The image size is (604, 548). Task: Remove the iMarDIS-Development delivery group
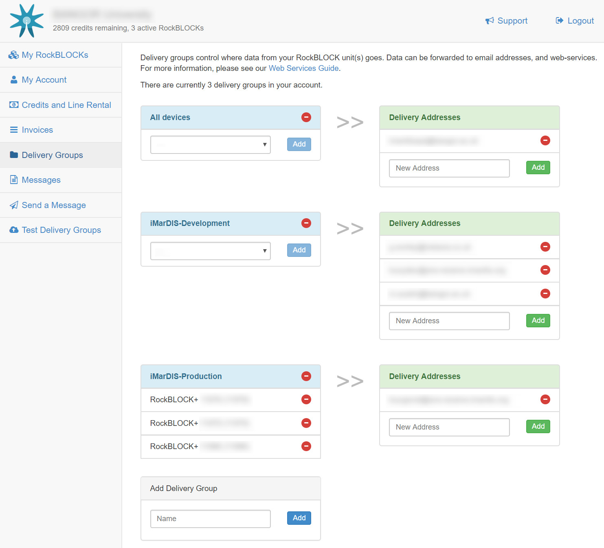point(306,223)
